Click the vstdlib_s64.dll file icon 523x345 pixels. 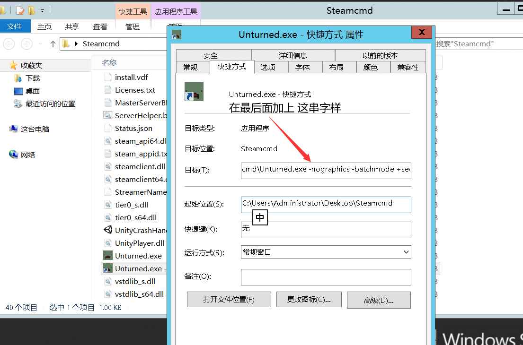[x=107, y=294]
